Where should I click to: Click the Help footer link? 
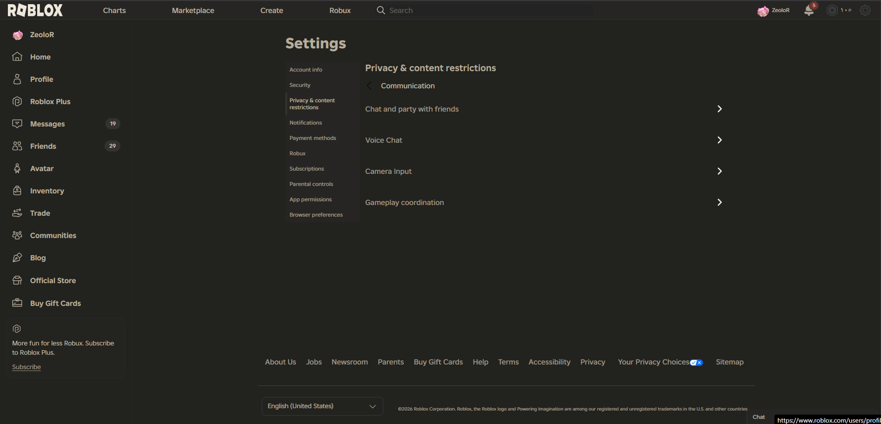(x=480, y=362)
